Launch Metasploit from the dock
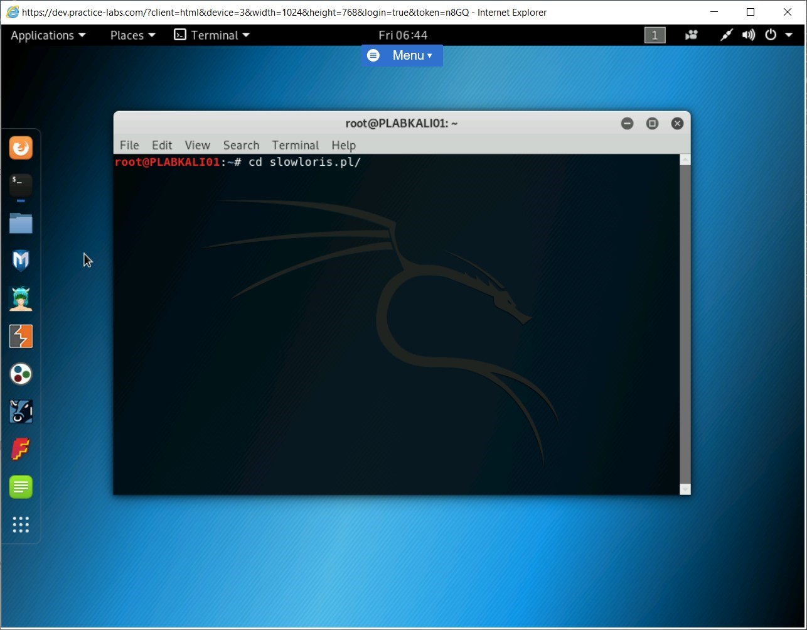The width and height of the screenshot is (807, 630). coord(21,261)
